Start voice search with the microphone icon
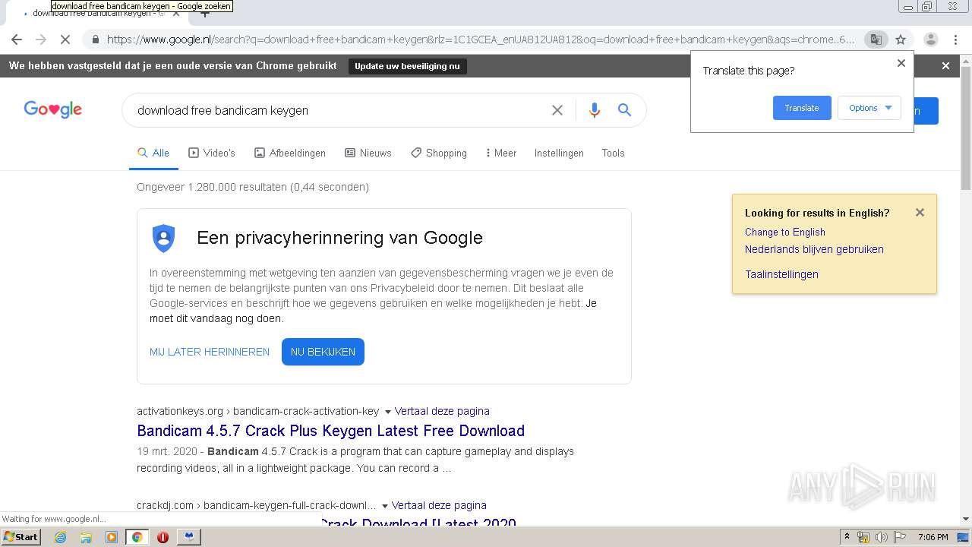Image resolution: width=972 pixels, height=547 pixels. [x=595, y=110]
